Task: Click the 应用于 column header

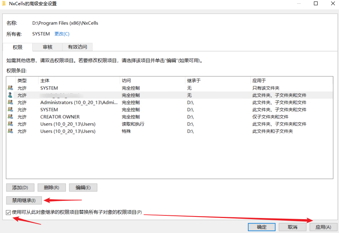Action: pyautogui.click(x=291, y=81)
